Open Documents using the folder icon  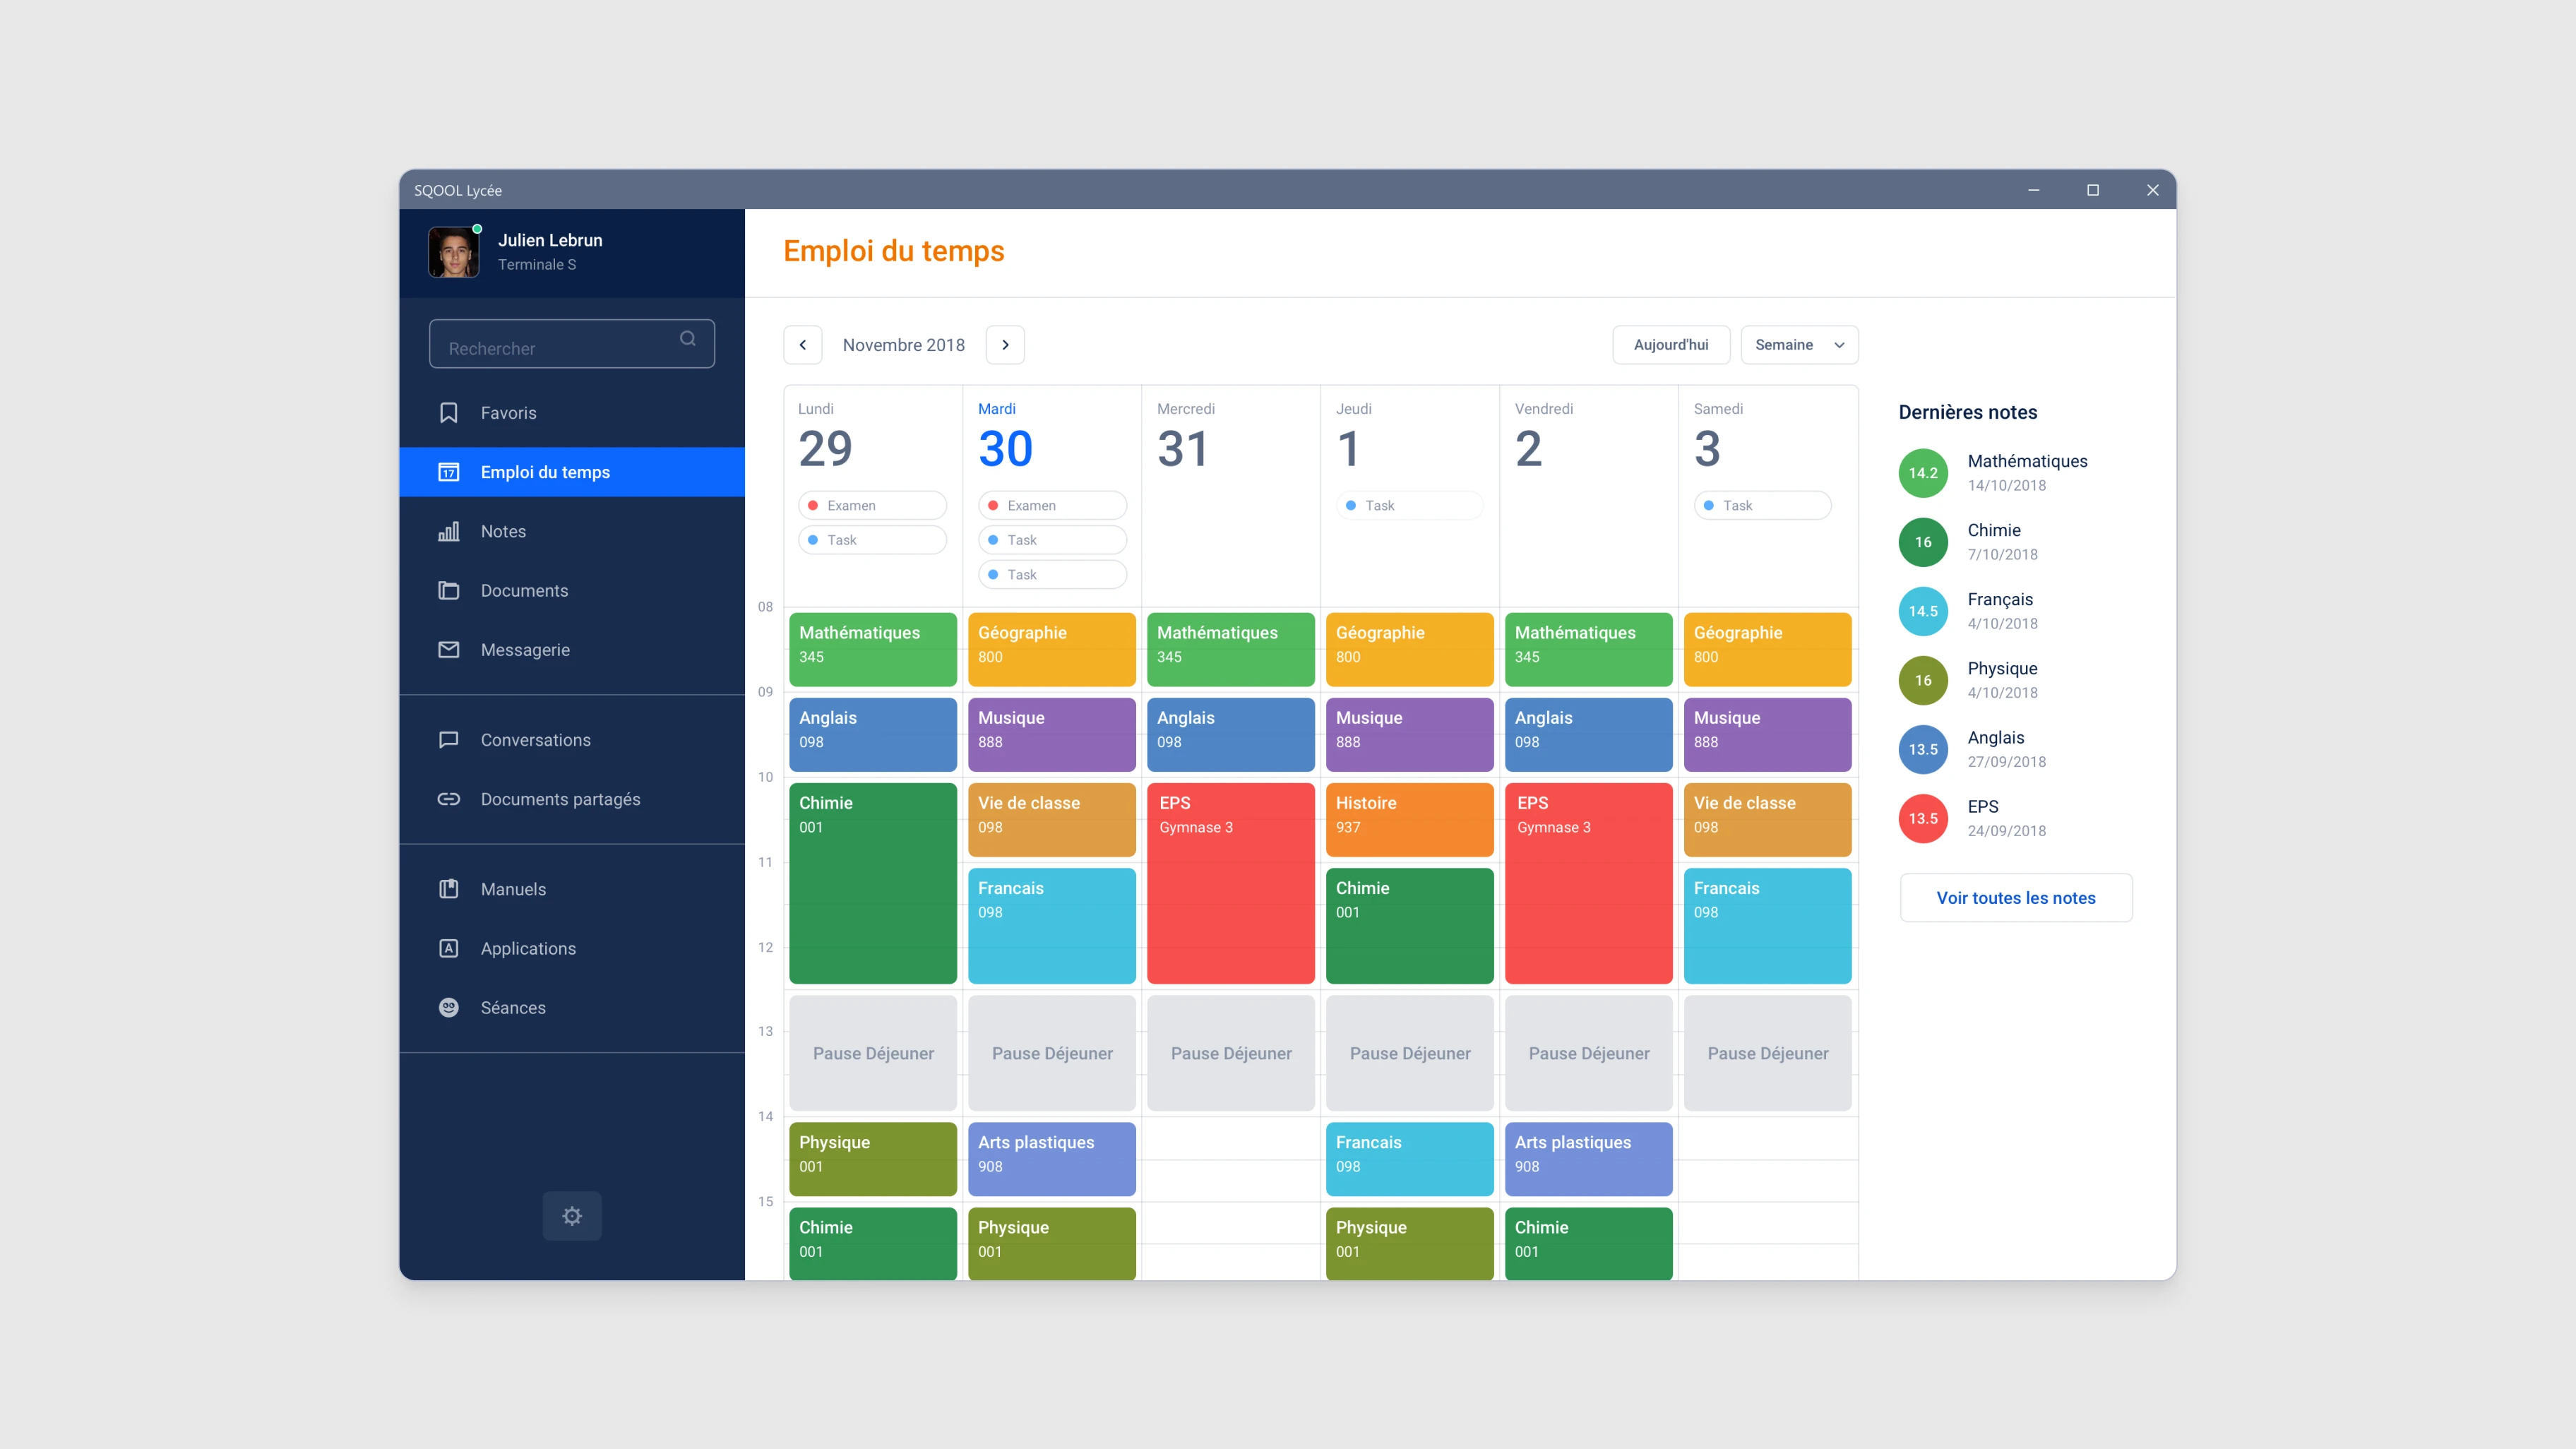pyautogui.click(x=449, y=590)
